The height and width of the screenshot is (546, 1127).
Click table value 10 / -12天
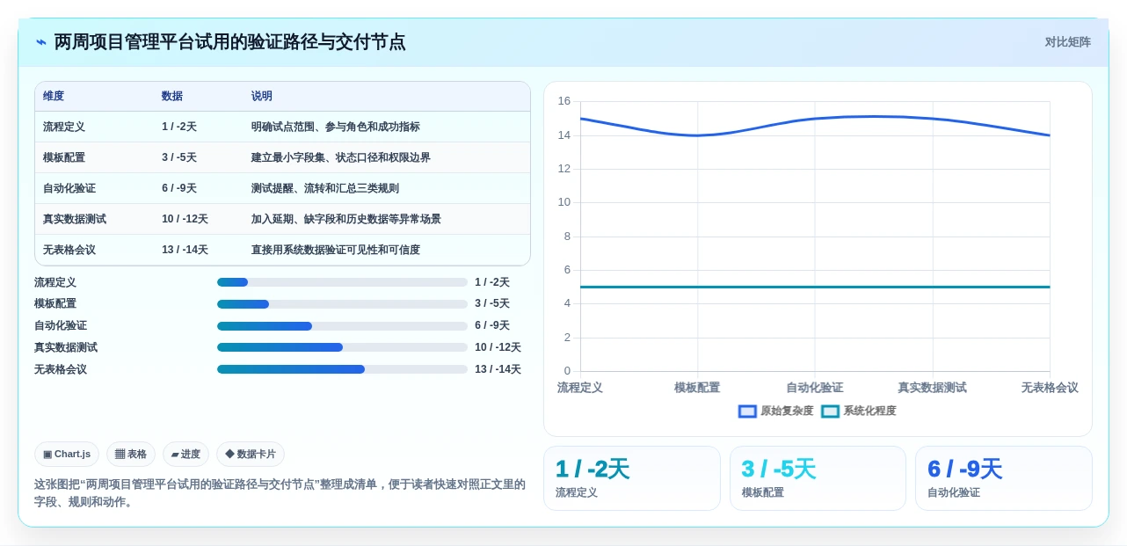point(185,219)
